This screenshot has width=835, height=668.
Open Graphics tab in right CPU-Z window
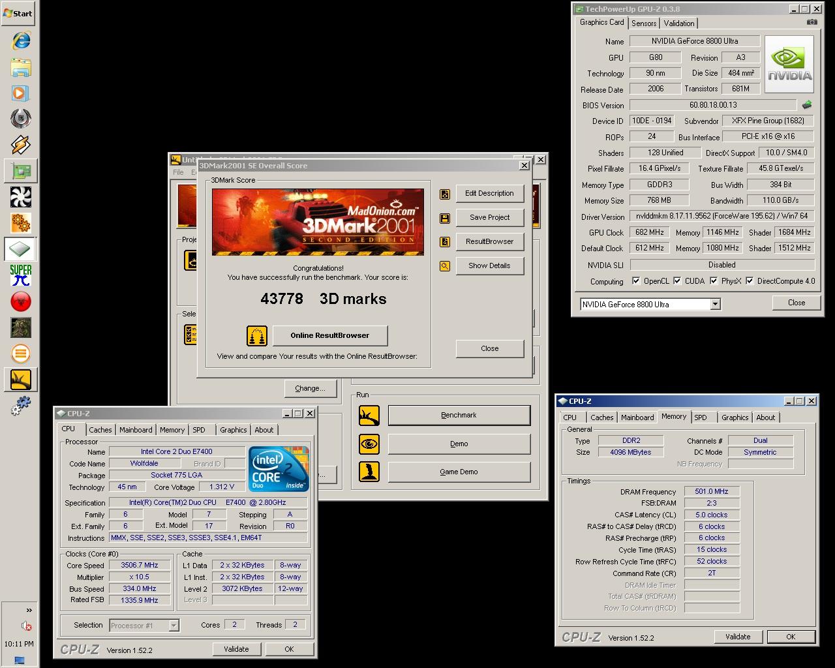point(735,417)
